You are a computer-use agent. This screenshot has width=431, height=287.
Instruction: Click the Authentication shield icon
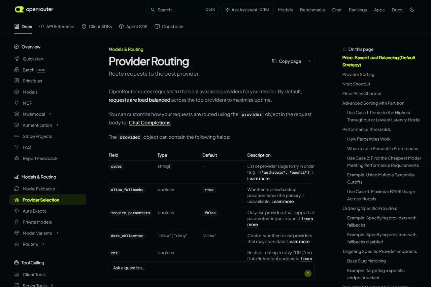point(17,125)
